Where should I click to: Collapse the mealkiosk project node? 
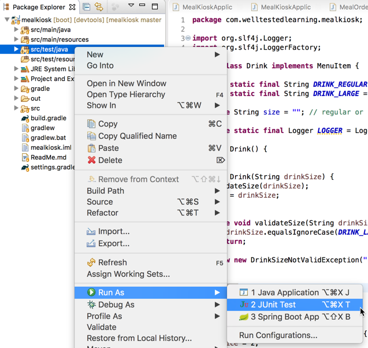click(x=7, y=20)
